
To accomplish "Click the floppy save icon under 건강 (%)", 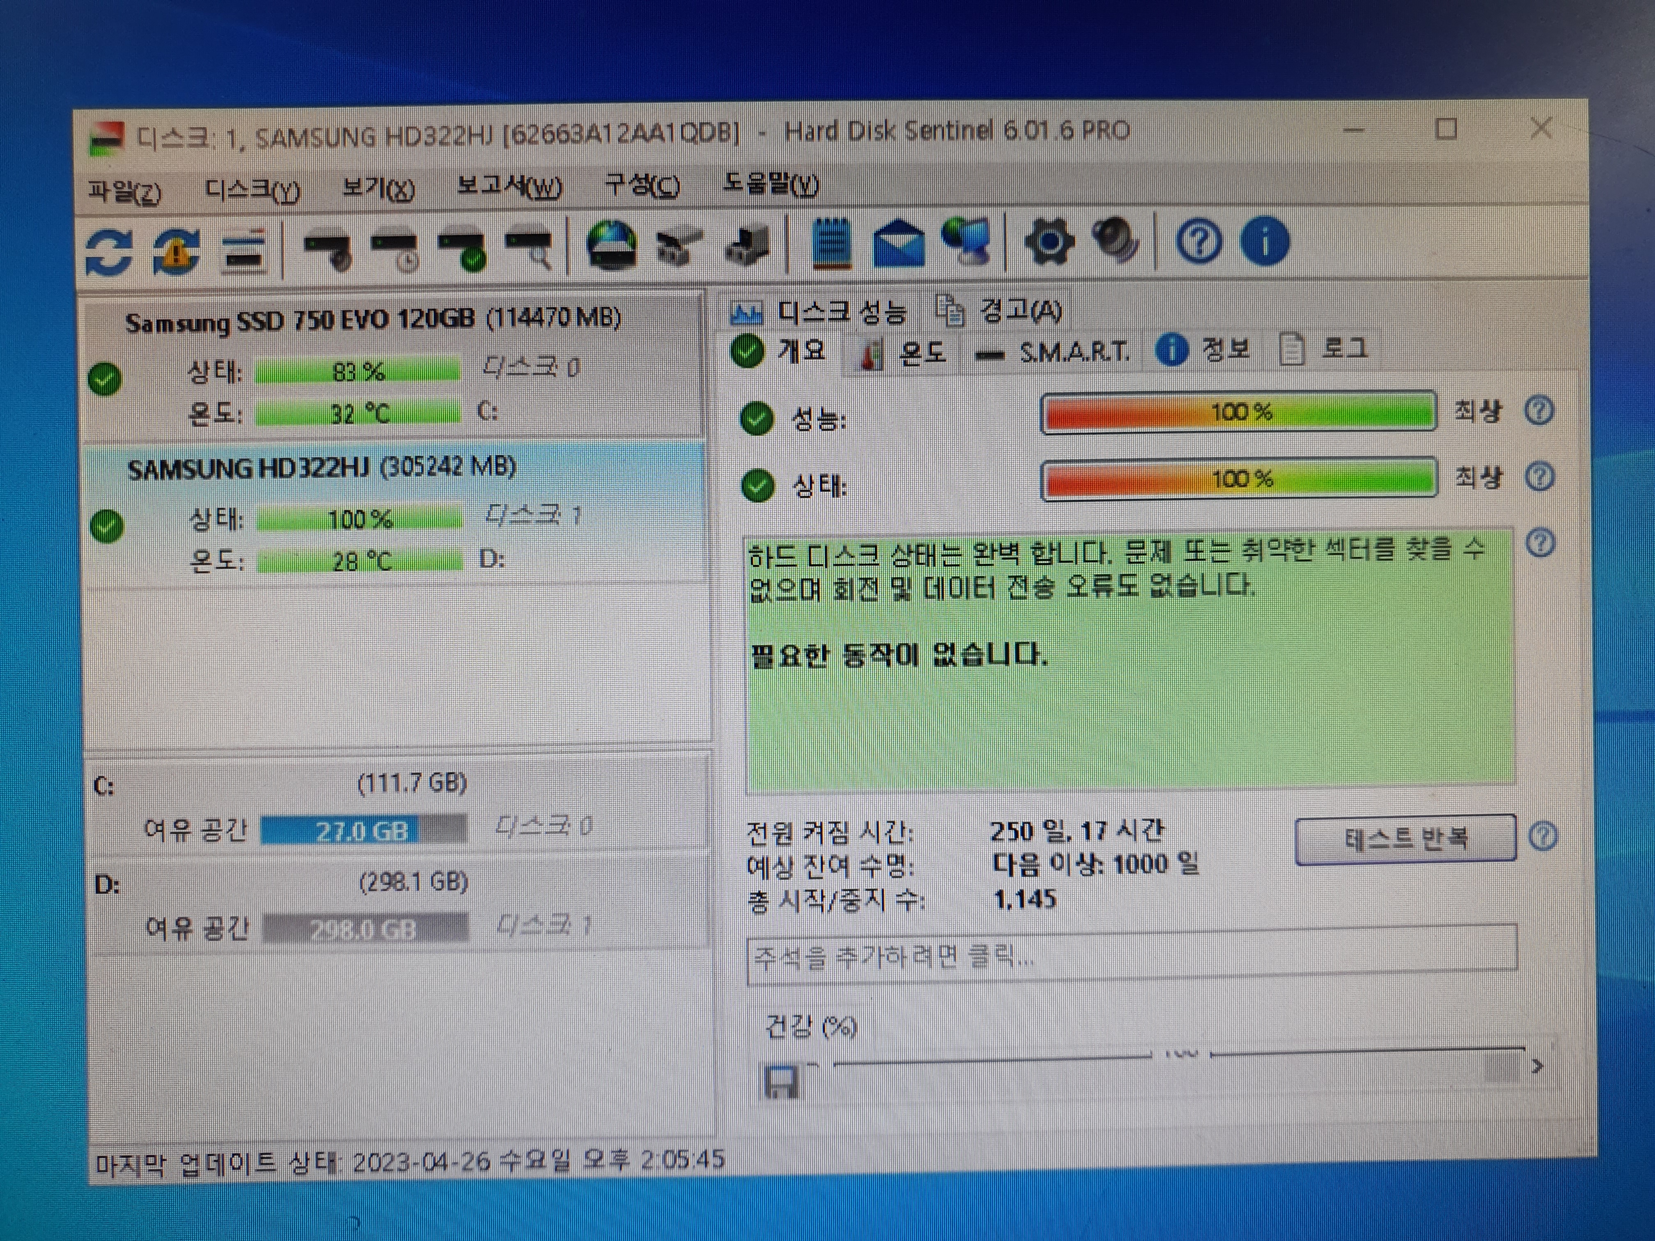I will tap(781, 1082).
